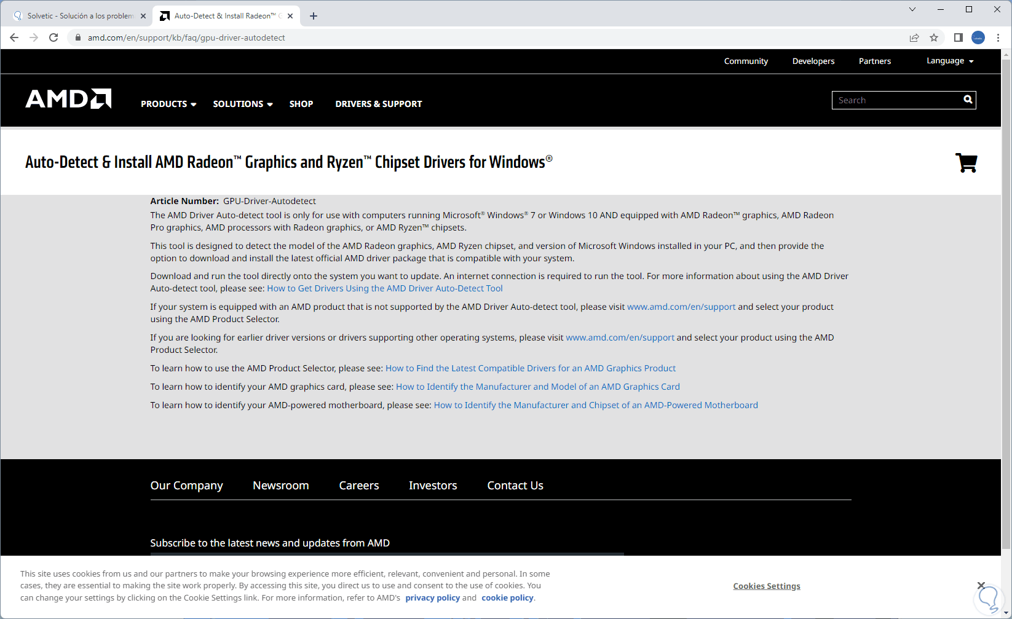The height and width of the screenshot is (619, 1012).
Task: Open the Careers footer link
Action: point(359,486)
